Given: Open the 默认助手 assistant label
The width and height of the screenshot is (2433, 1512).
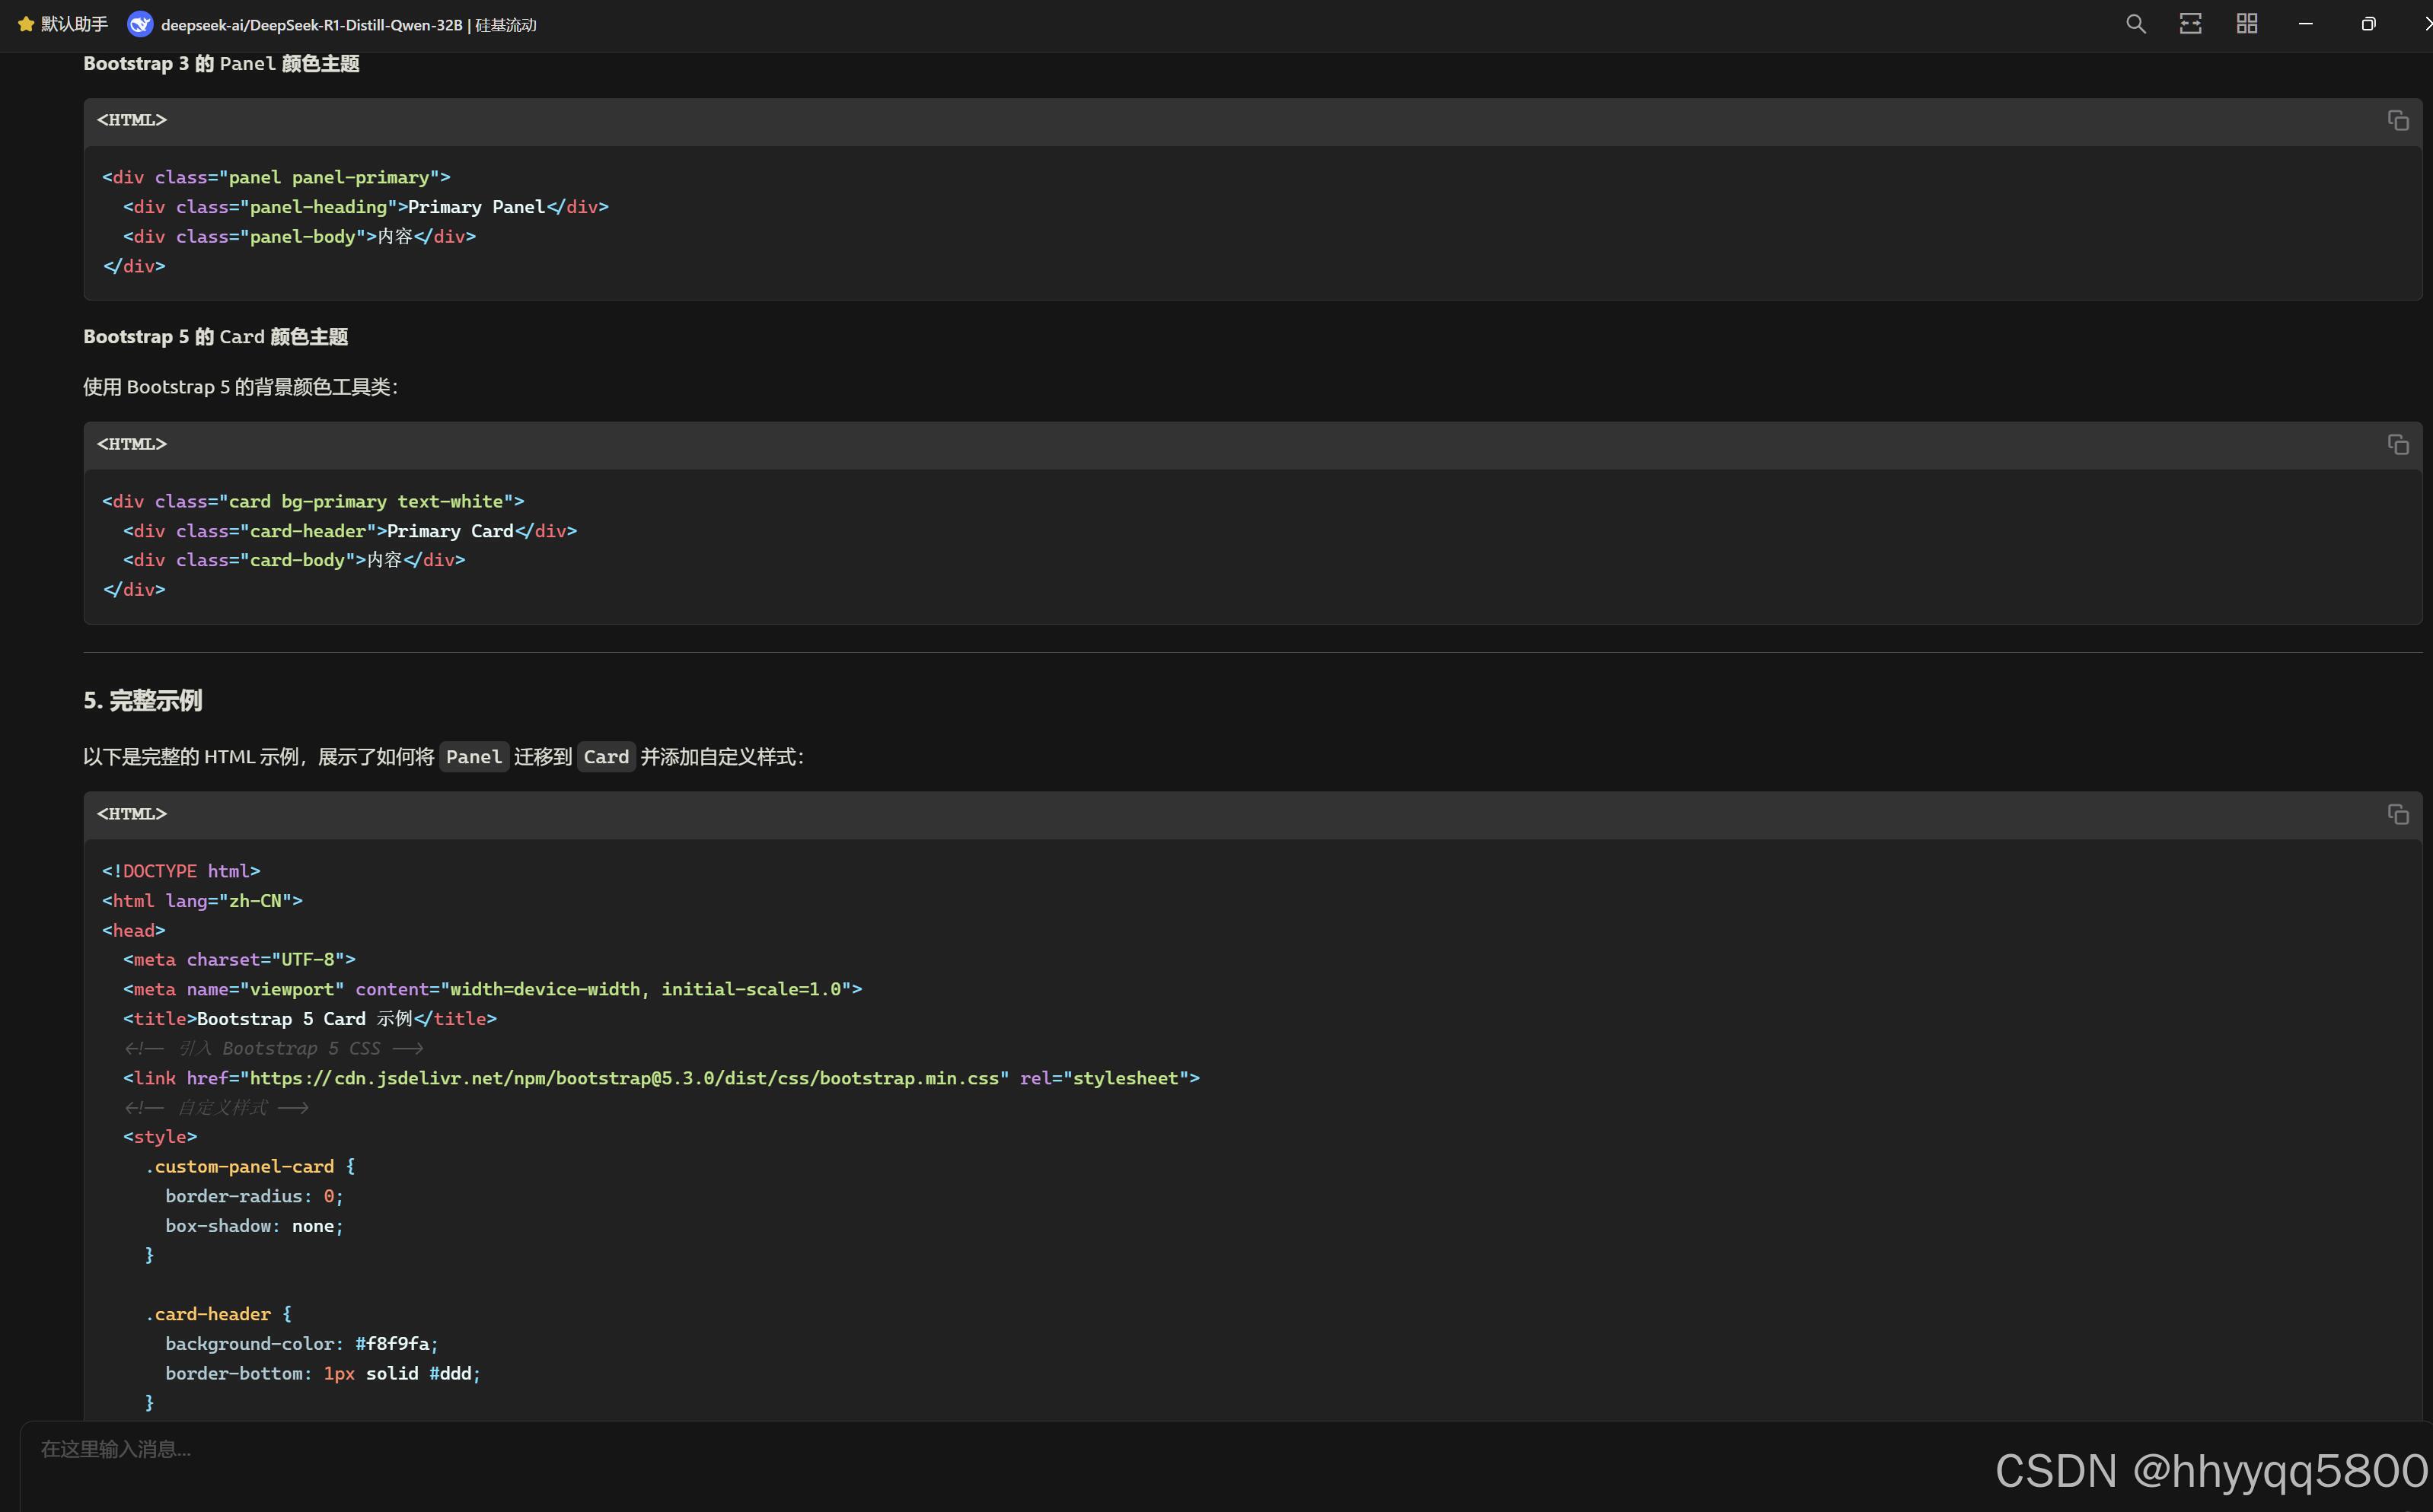Looking at the screenshot, I should pyautogui.click(x=74, y=24).
